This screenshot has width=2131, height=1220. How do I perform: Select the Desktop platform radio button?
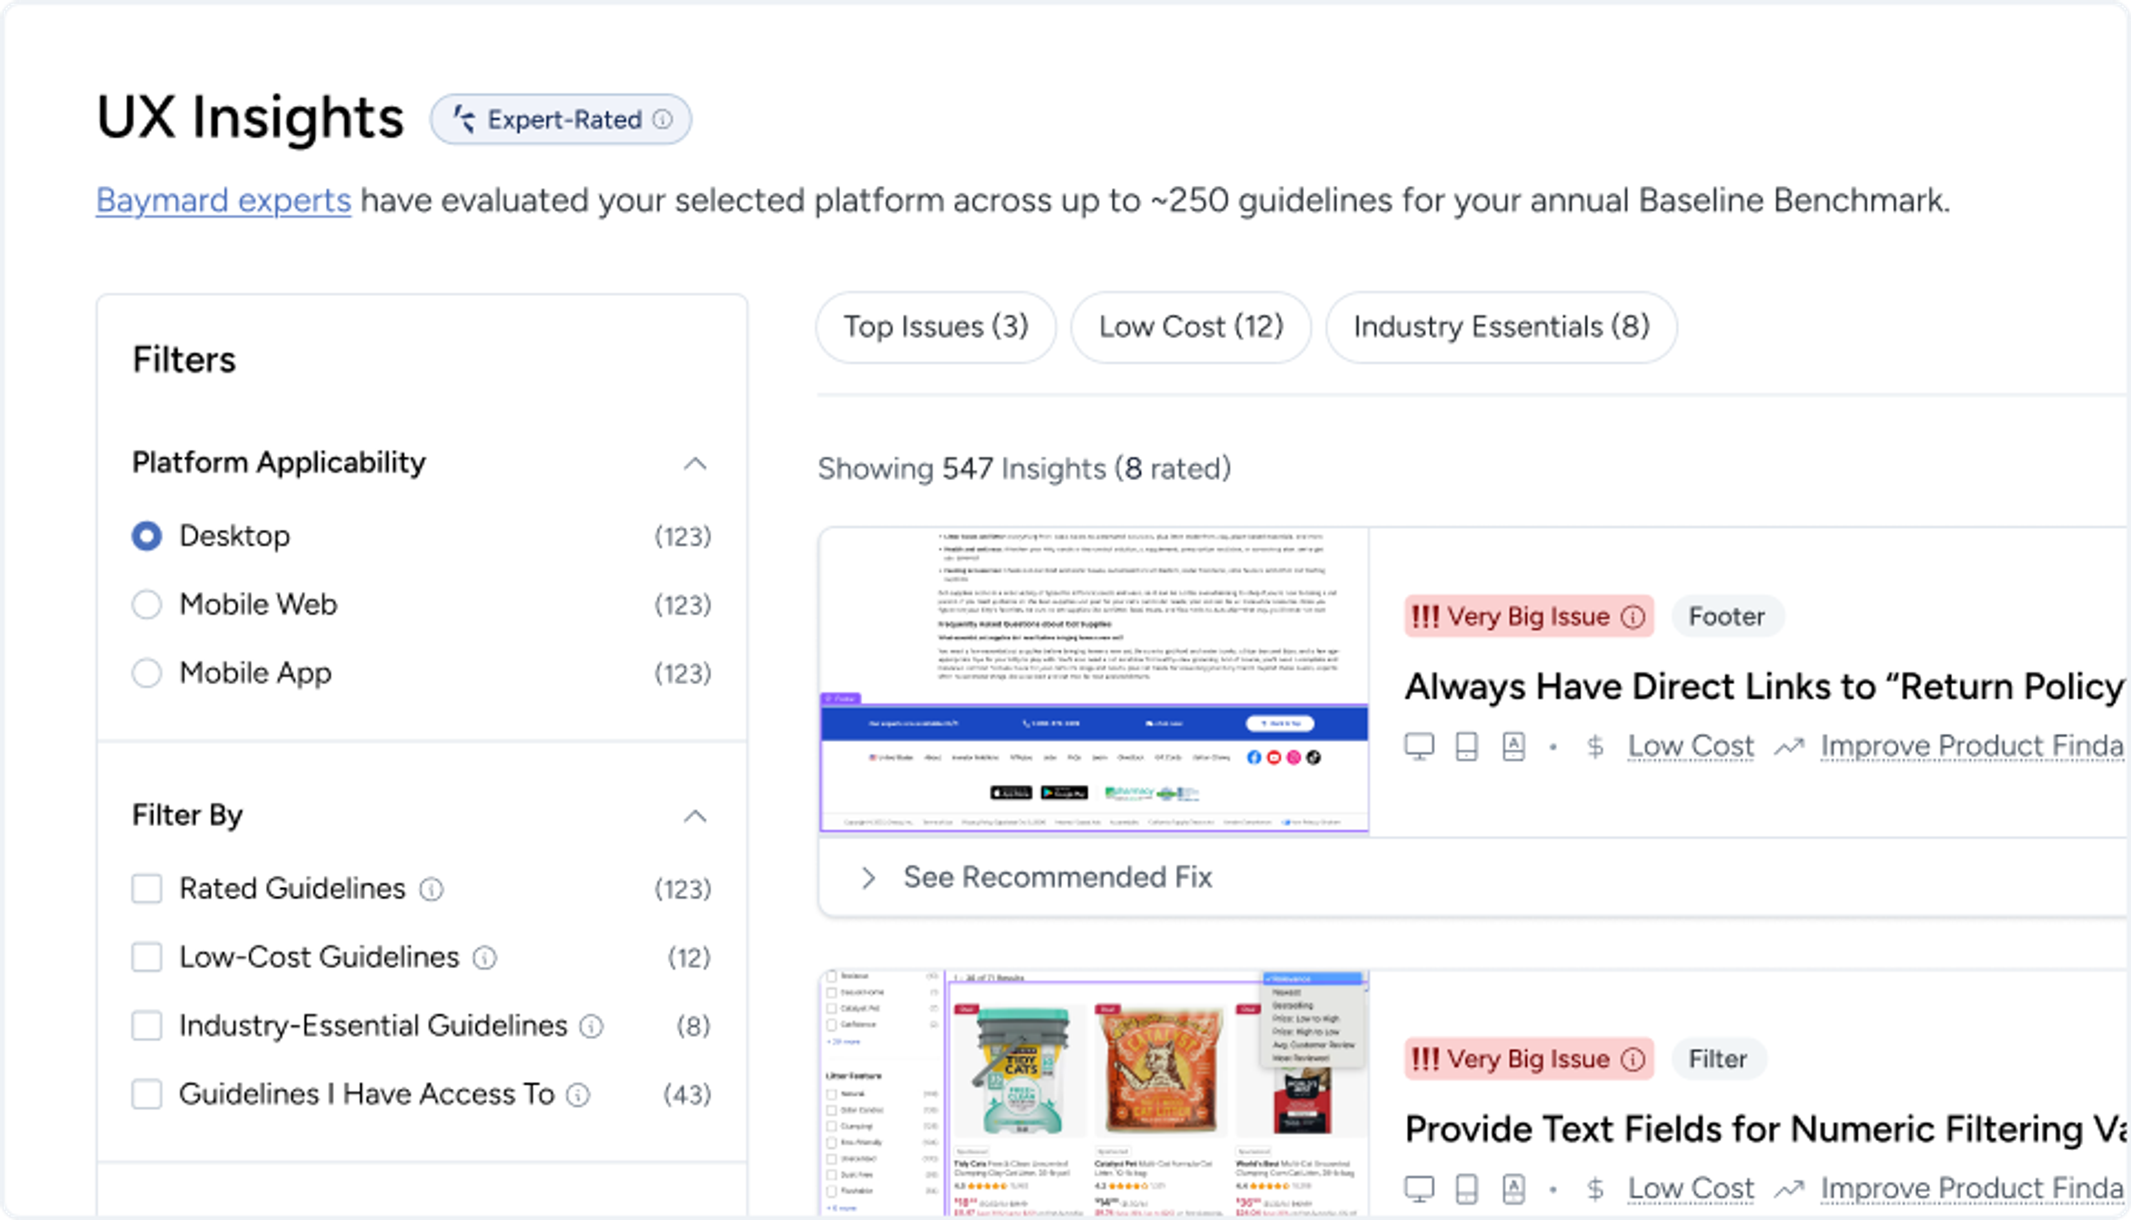coord(147,536)
